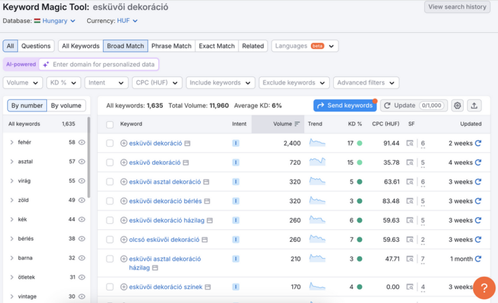Refresh the esküvői dekoráció row data
Screen dimensions: 498x303
478,144
